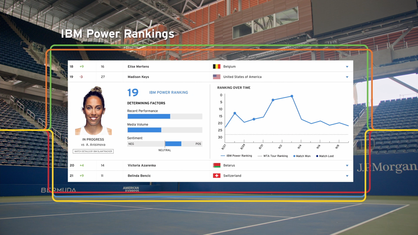Image resolution: width=418 pixels, height=235 pixels.
Task: Select the Victoria Azarenka name
Action: 142,165
